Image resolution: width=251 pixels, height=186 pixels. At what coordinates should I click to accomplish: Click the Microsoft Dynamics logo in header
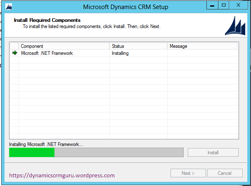pyautogui.click(x=235, y=26)
